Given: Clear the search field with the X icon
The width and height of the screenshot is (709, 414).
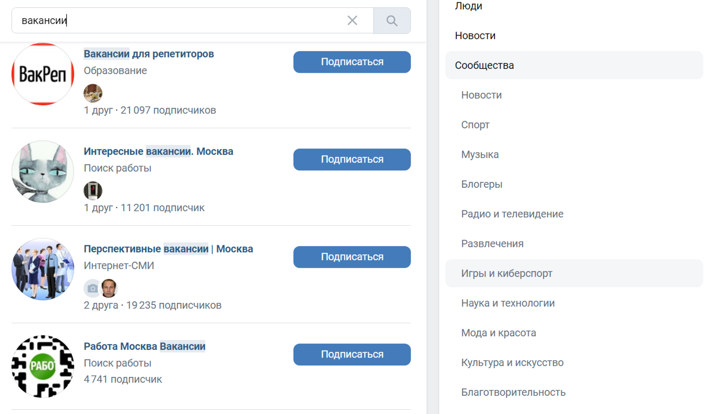Looking at the screenshot, I should click(352, 21).
